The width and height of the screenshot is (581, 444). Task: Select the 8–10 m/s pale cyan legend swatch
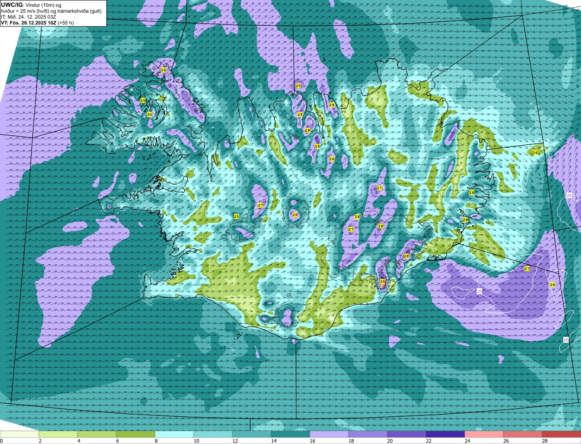click(174, 434)
